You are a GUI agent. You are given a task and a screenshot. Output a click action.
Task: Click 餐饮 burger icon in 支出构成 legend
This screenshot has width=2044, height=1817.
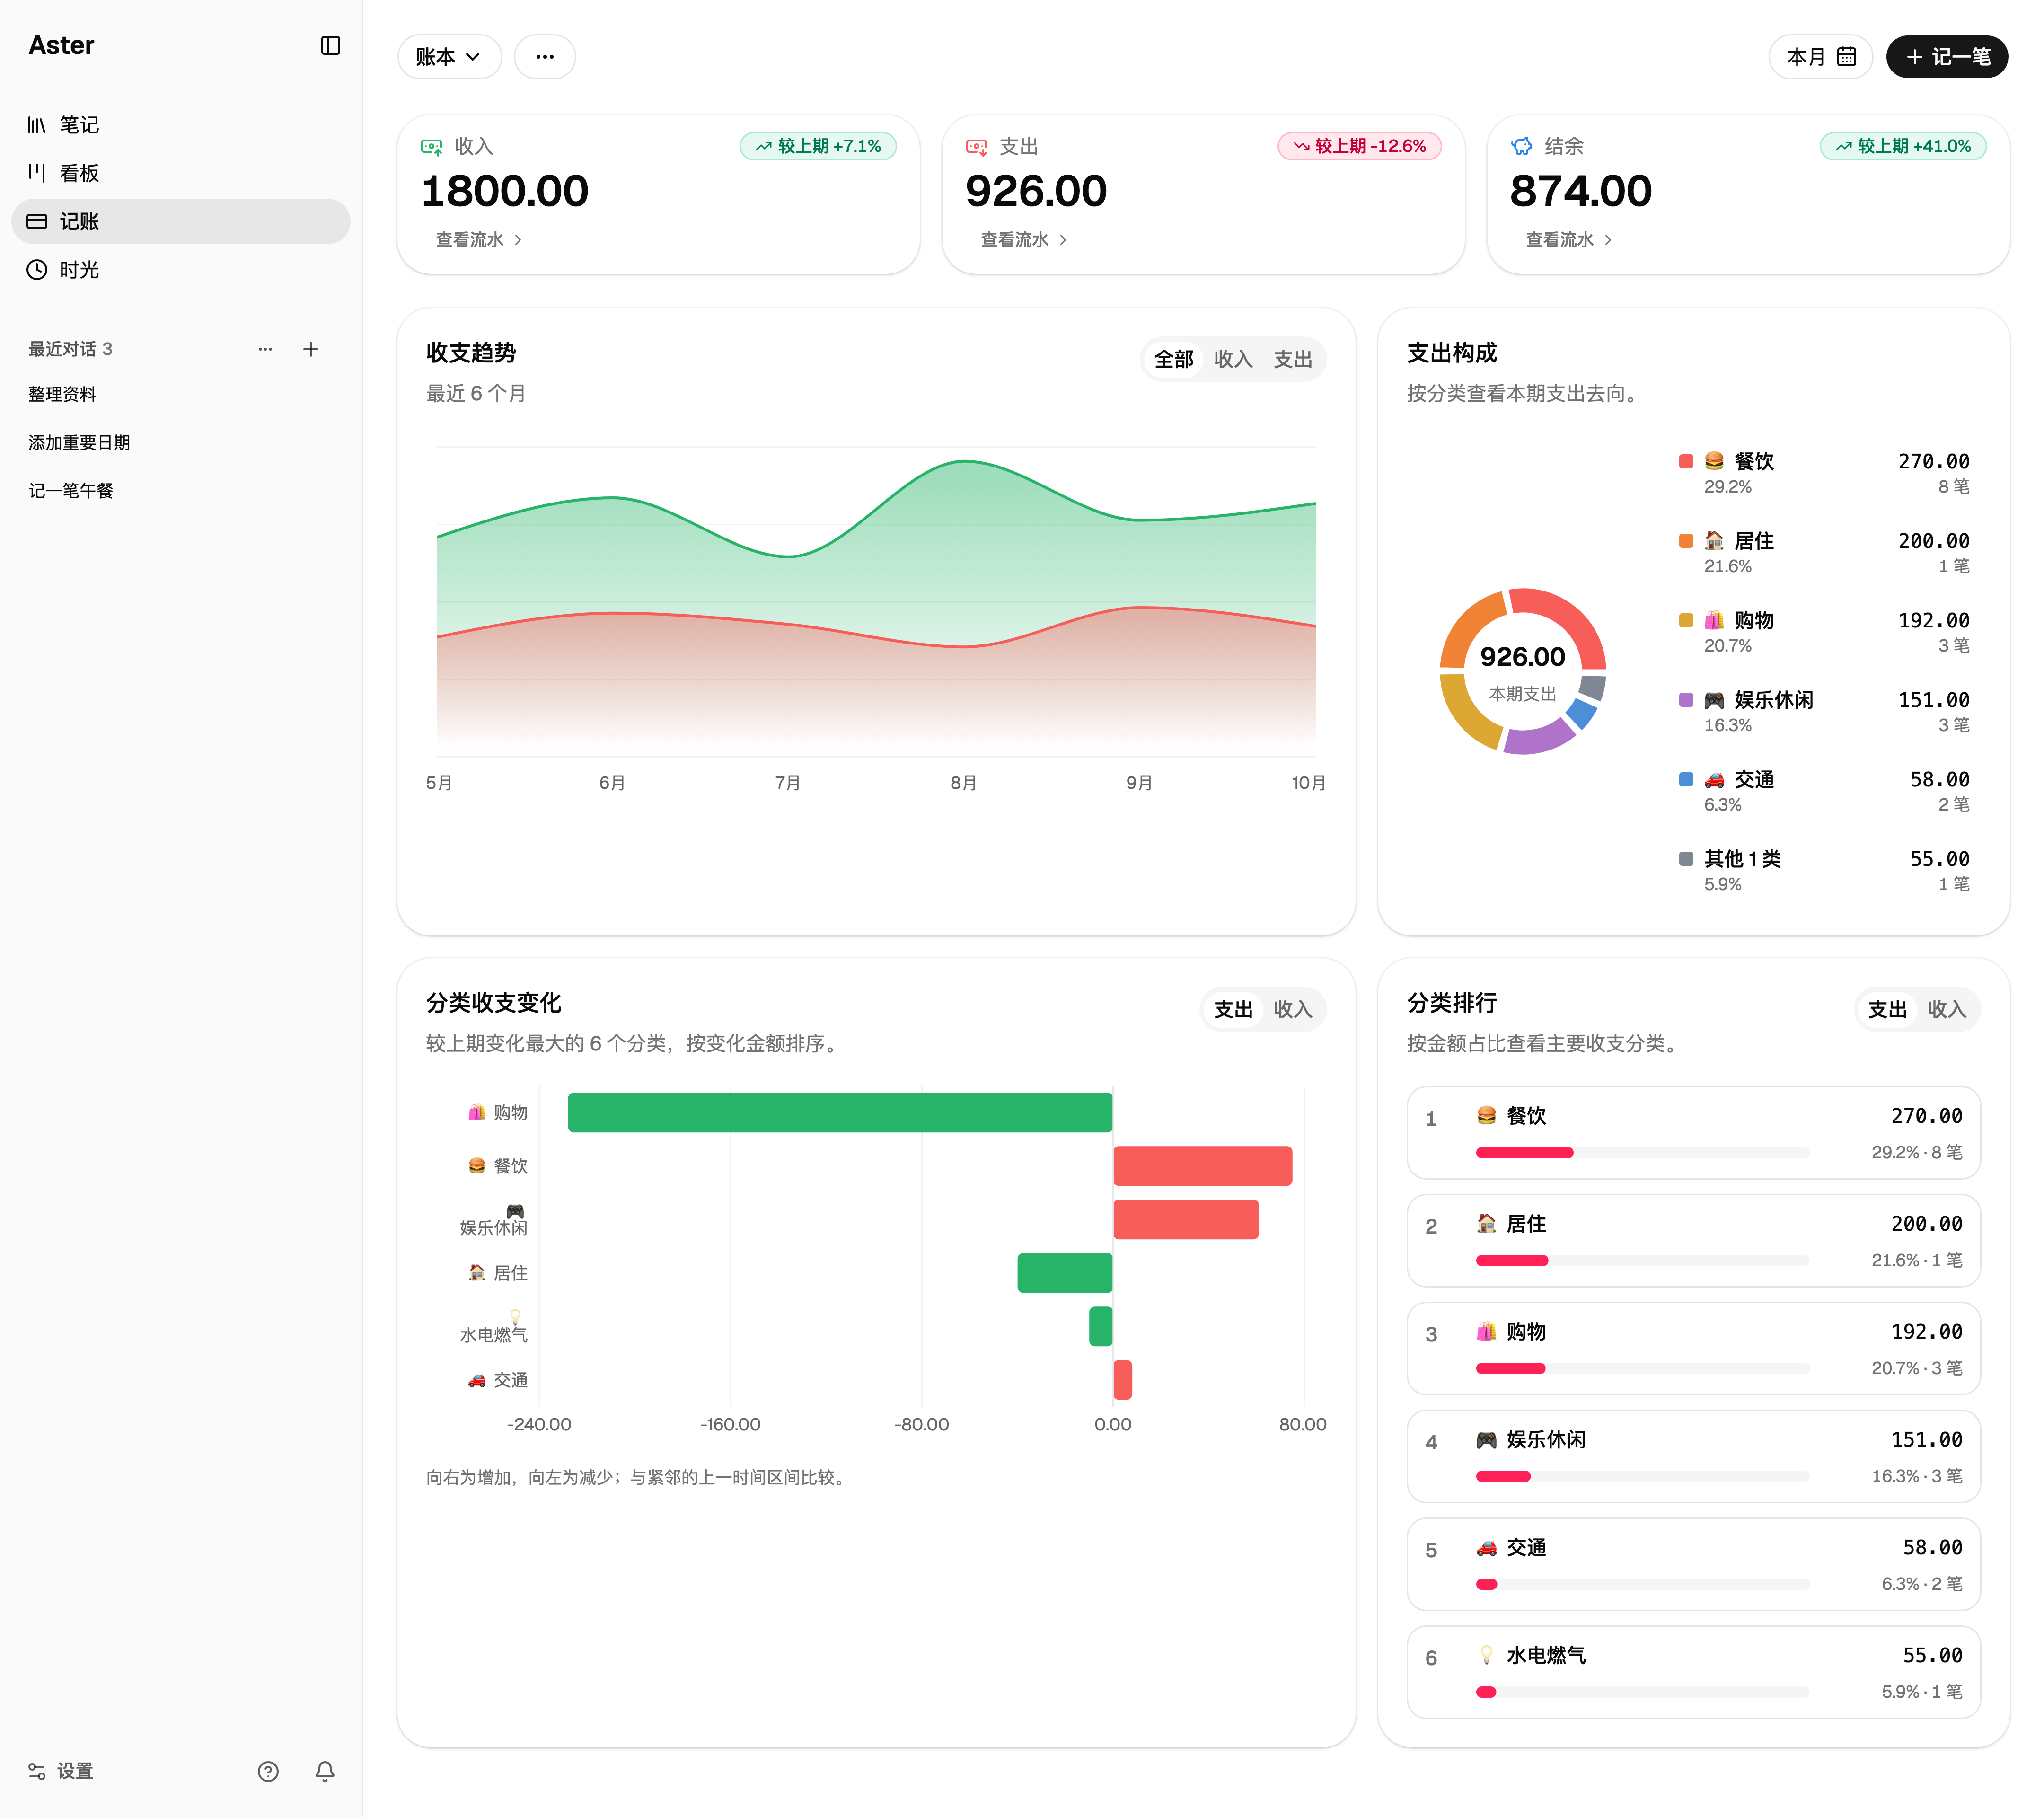(x=1714, y=461)
